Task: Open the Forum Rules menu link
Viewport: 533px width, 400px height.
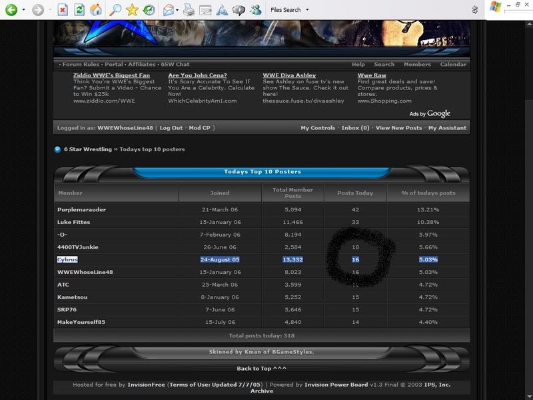Action: (81, 65)
